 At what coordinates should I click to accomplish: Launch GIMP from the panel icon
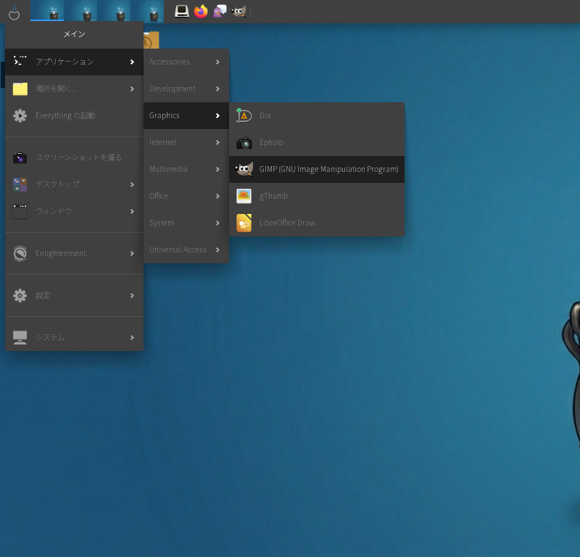tap(239, 12)
